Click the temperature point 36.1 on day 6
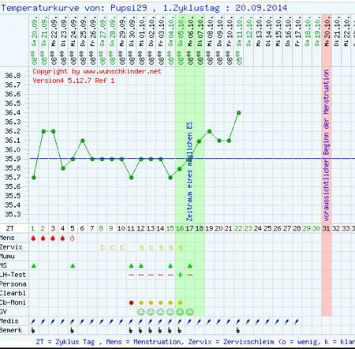Screen dimensions: 355x349 pyautogui.click(x=83, y=141)
